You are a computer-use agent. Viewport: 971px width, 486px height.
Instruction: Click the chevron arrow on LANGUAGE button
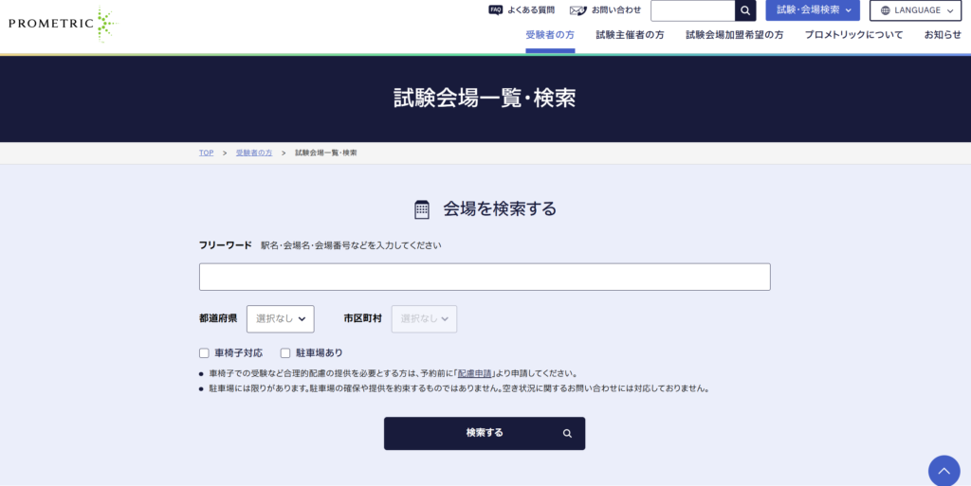coord(950,10)
